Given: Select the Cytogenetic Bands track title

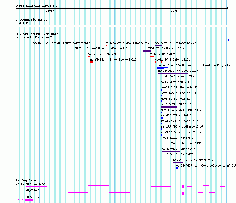Looking at the screenshot, I should [32, 20].
